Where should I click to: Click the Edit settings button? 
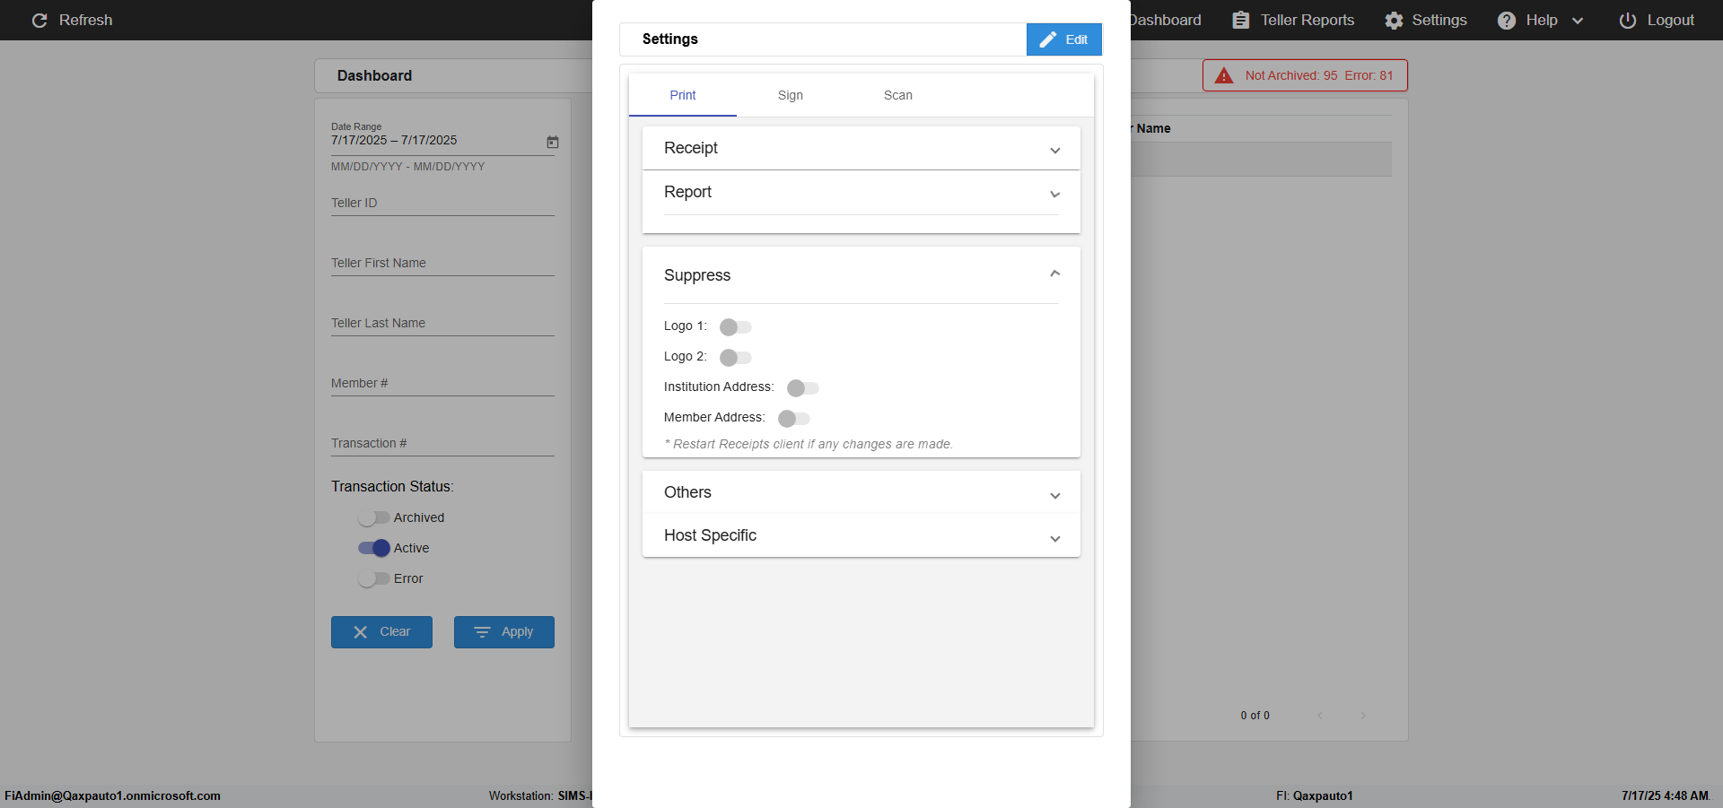(1064, 39)
